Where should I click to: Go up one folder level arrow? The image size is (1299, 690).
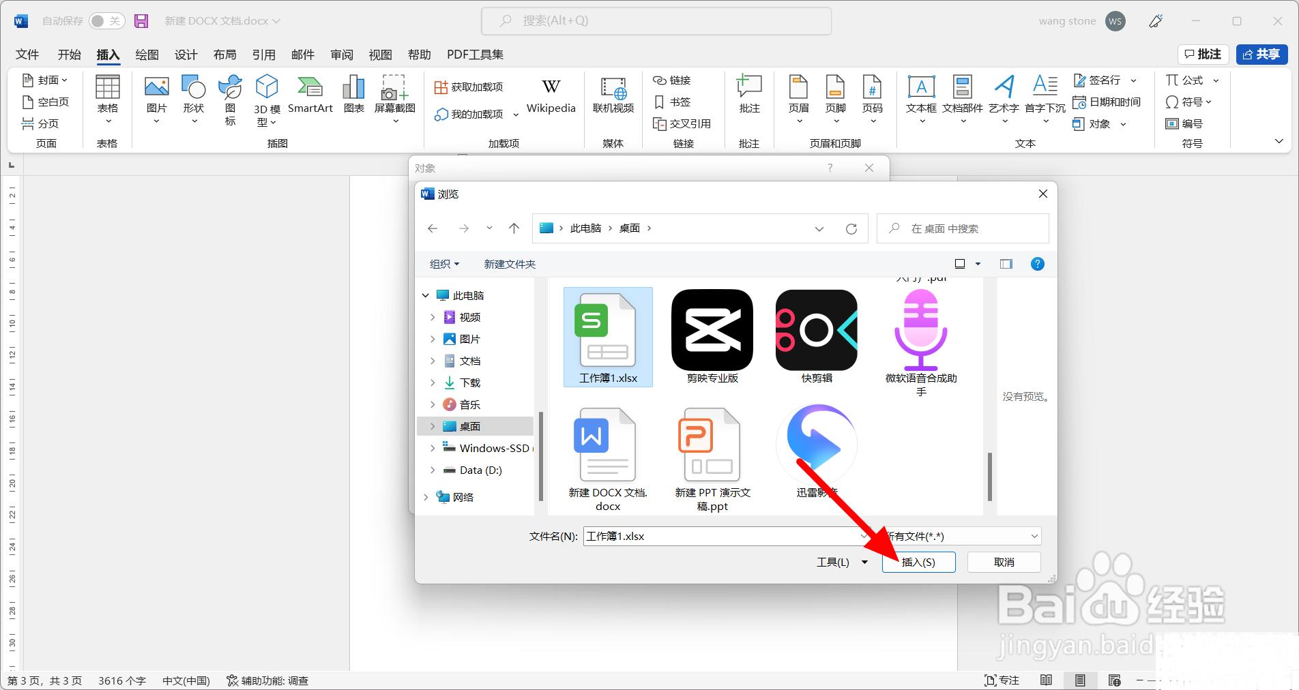(514, 228)
